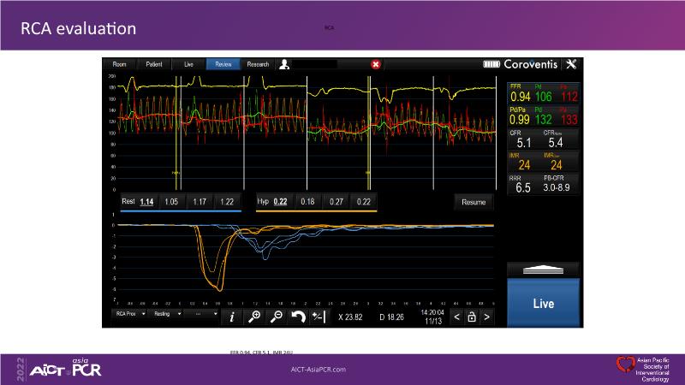Click the red X error icon

pyautogui.click(x=376, y=64)
